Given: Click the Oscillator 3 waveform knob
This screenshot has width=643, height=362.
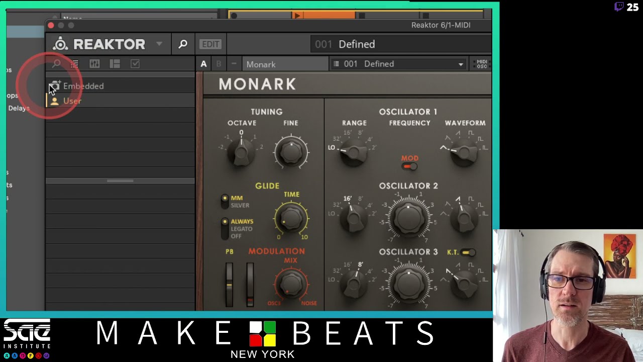Looking at the screenshot, I should tap(464, 284).
